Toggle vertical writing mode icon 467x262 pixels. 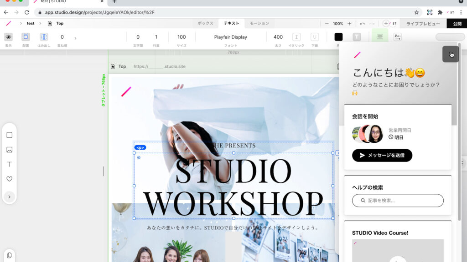click(x=397, y=37)
